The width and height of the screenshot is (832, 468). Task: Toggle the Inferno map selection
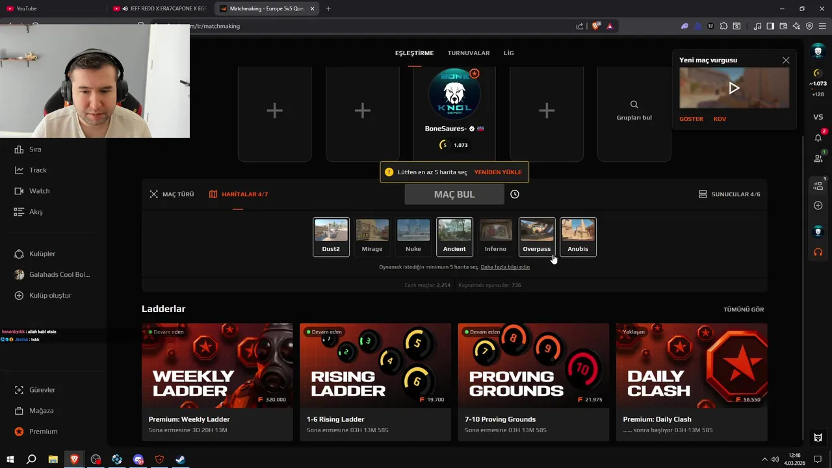point(495,237)
